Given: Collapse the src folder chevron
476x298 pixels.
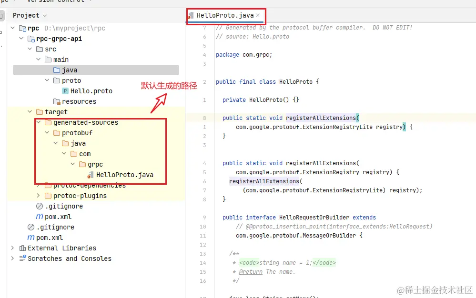Looking at the screenshot, I should point(30,49).
